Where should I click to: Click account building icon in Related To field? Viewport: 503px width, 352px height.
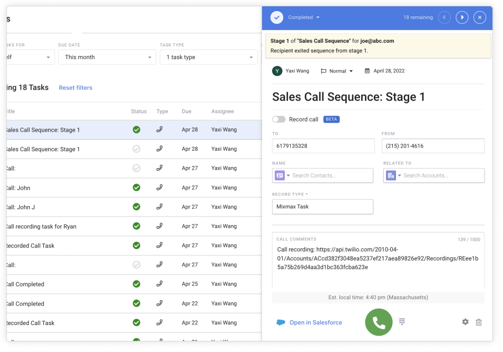point(391,175)
